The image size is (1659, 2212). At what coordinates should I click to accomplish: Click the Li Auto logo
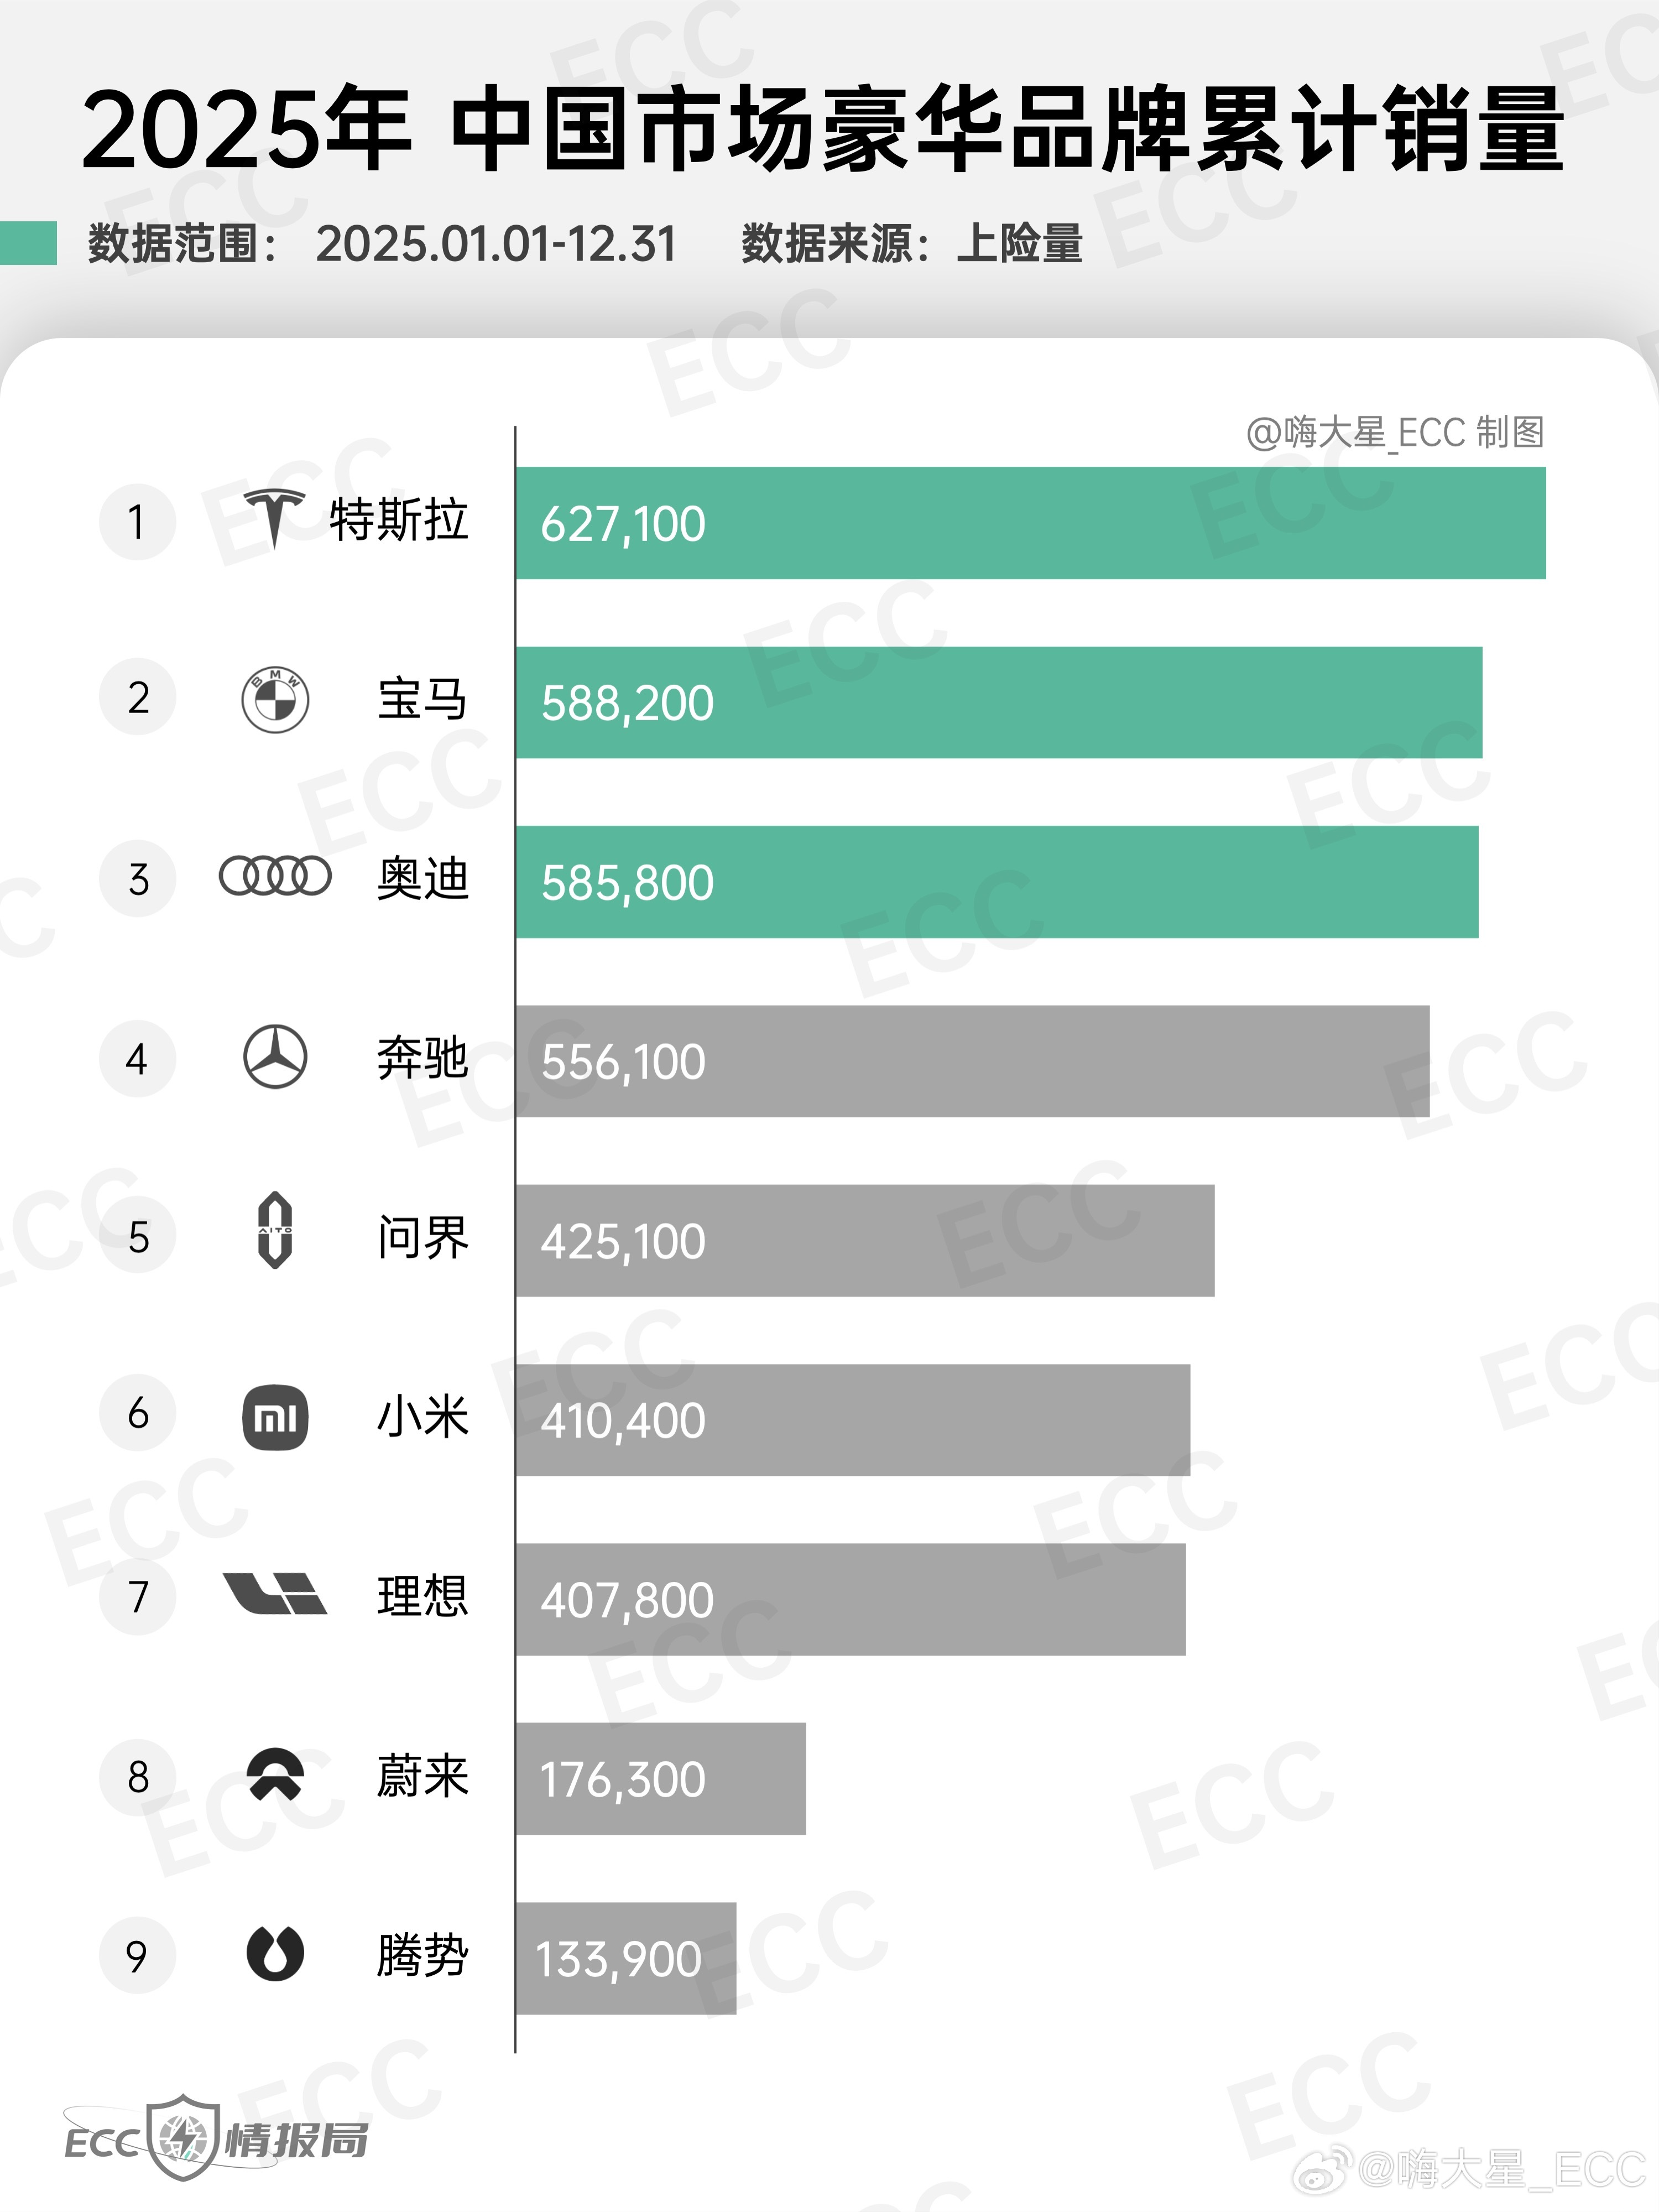coord(274,1594)
